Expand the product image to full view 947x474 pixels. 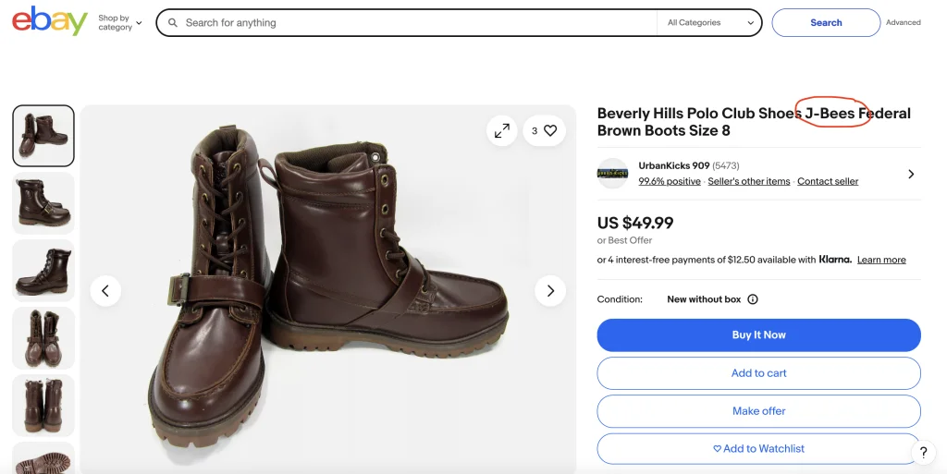coord(502,131)
